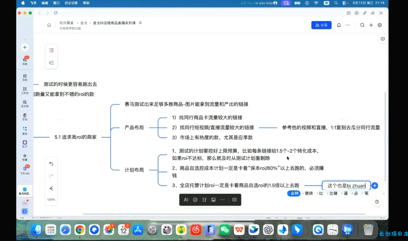Create new document with plus icon
This screenshot has height=241, width=408.
point(371,25)
